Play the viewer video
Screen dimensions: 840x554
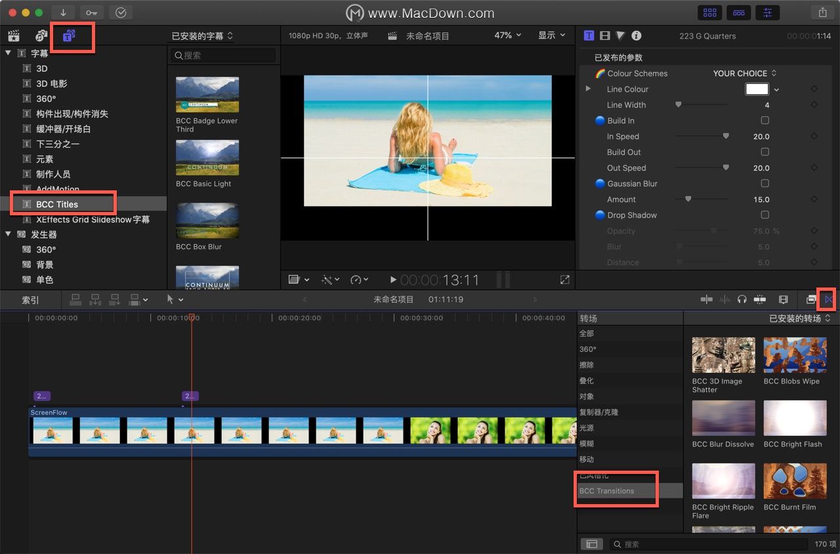(x=393, y=280)
